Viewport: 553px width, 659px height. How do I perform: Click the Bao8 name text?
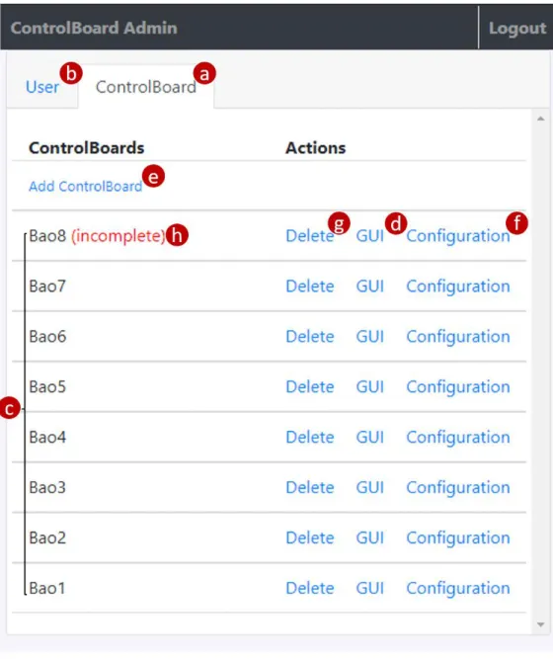[x=47, y=236]
